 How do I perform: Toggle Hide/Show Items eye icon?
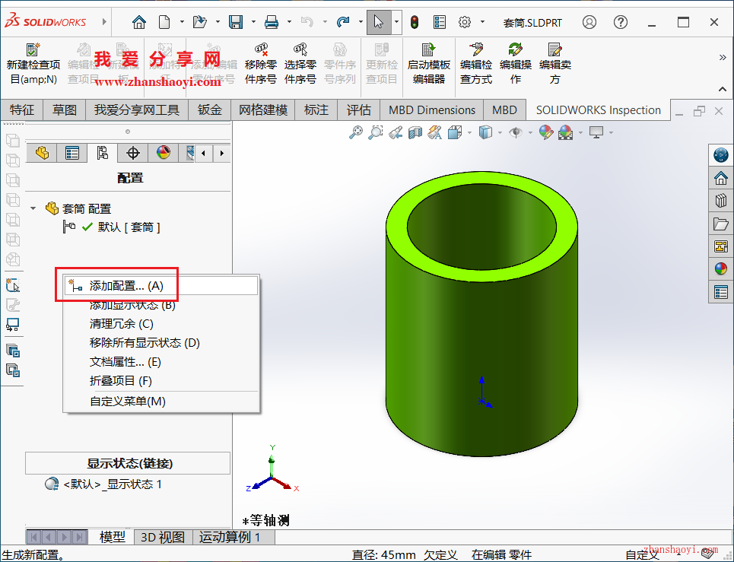[516, 133]
